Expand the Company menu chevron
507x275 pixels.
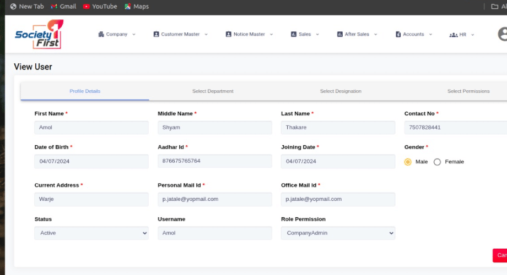click(x=133, y=34)
